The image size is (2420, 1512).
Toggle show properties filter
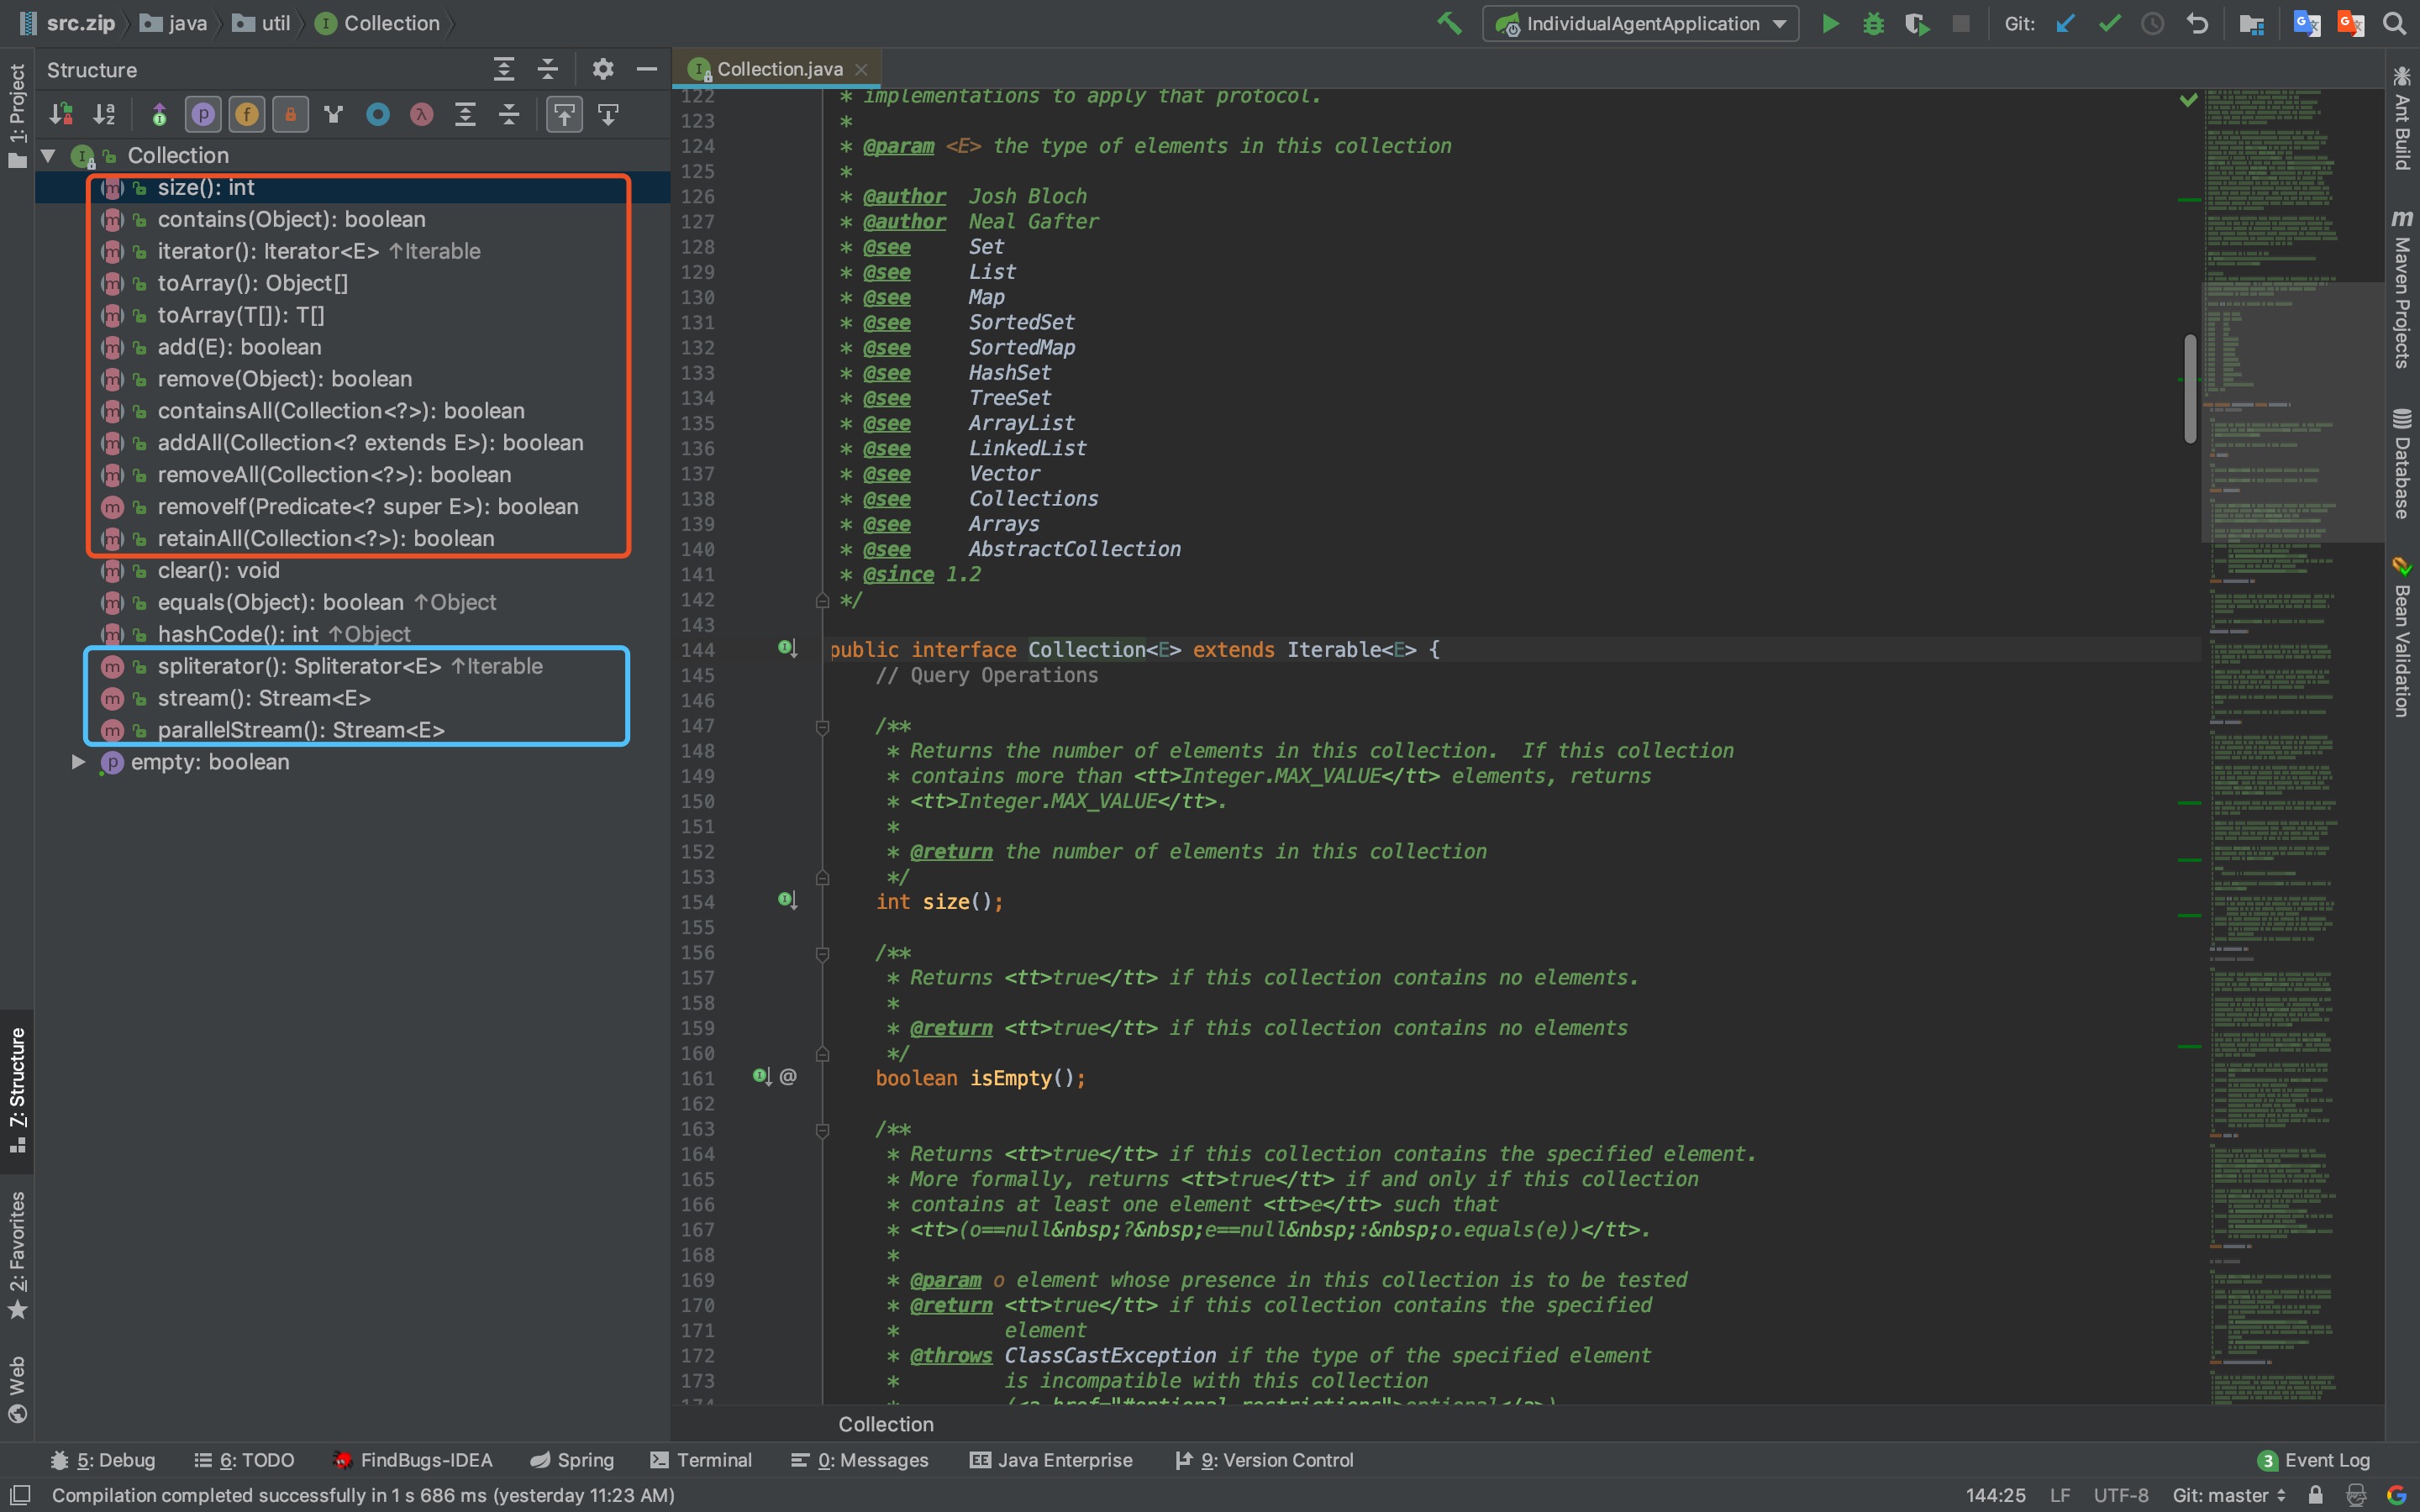[x=203, y=114]
